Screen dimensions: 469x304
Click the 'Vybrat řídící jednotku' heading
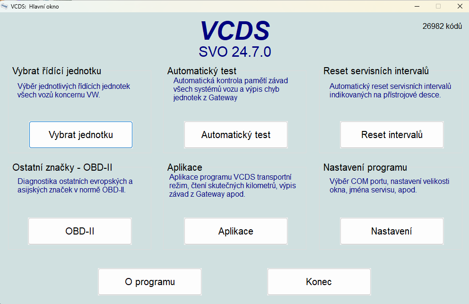tap(57, 71)
